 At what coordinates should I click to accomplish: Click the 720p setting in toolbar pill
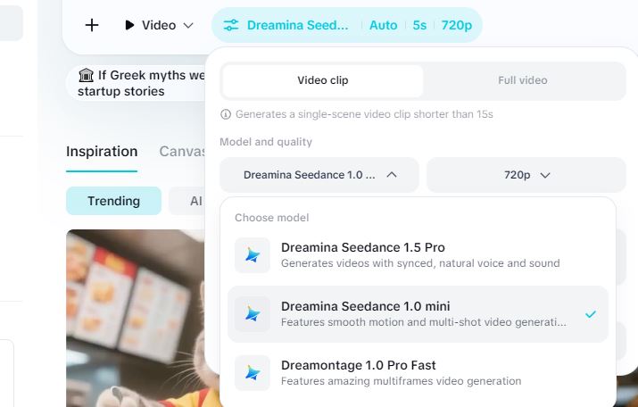(457, 25)
